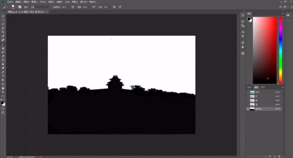Select the Blur tool
Image resolution: width=293 pixels, height=158 pixels.
pyautogui.click(x=3, y=64)
